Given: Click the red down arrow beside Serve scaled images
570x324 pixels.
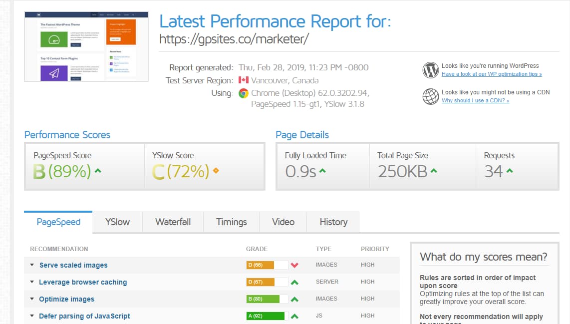Looking at the screenshot, I should click(x=294, y=265).
